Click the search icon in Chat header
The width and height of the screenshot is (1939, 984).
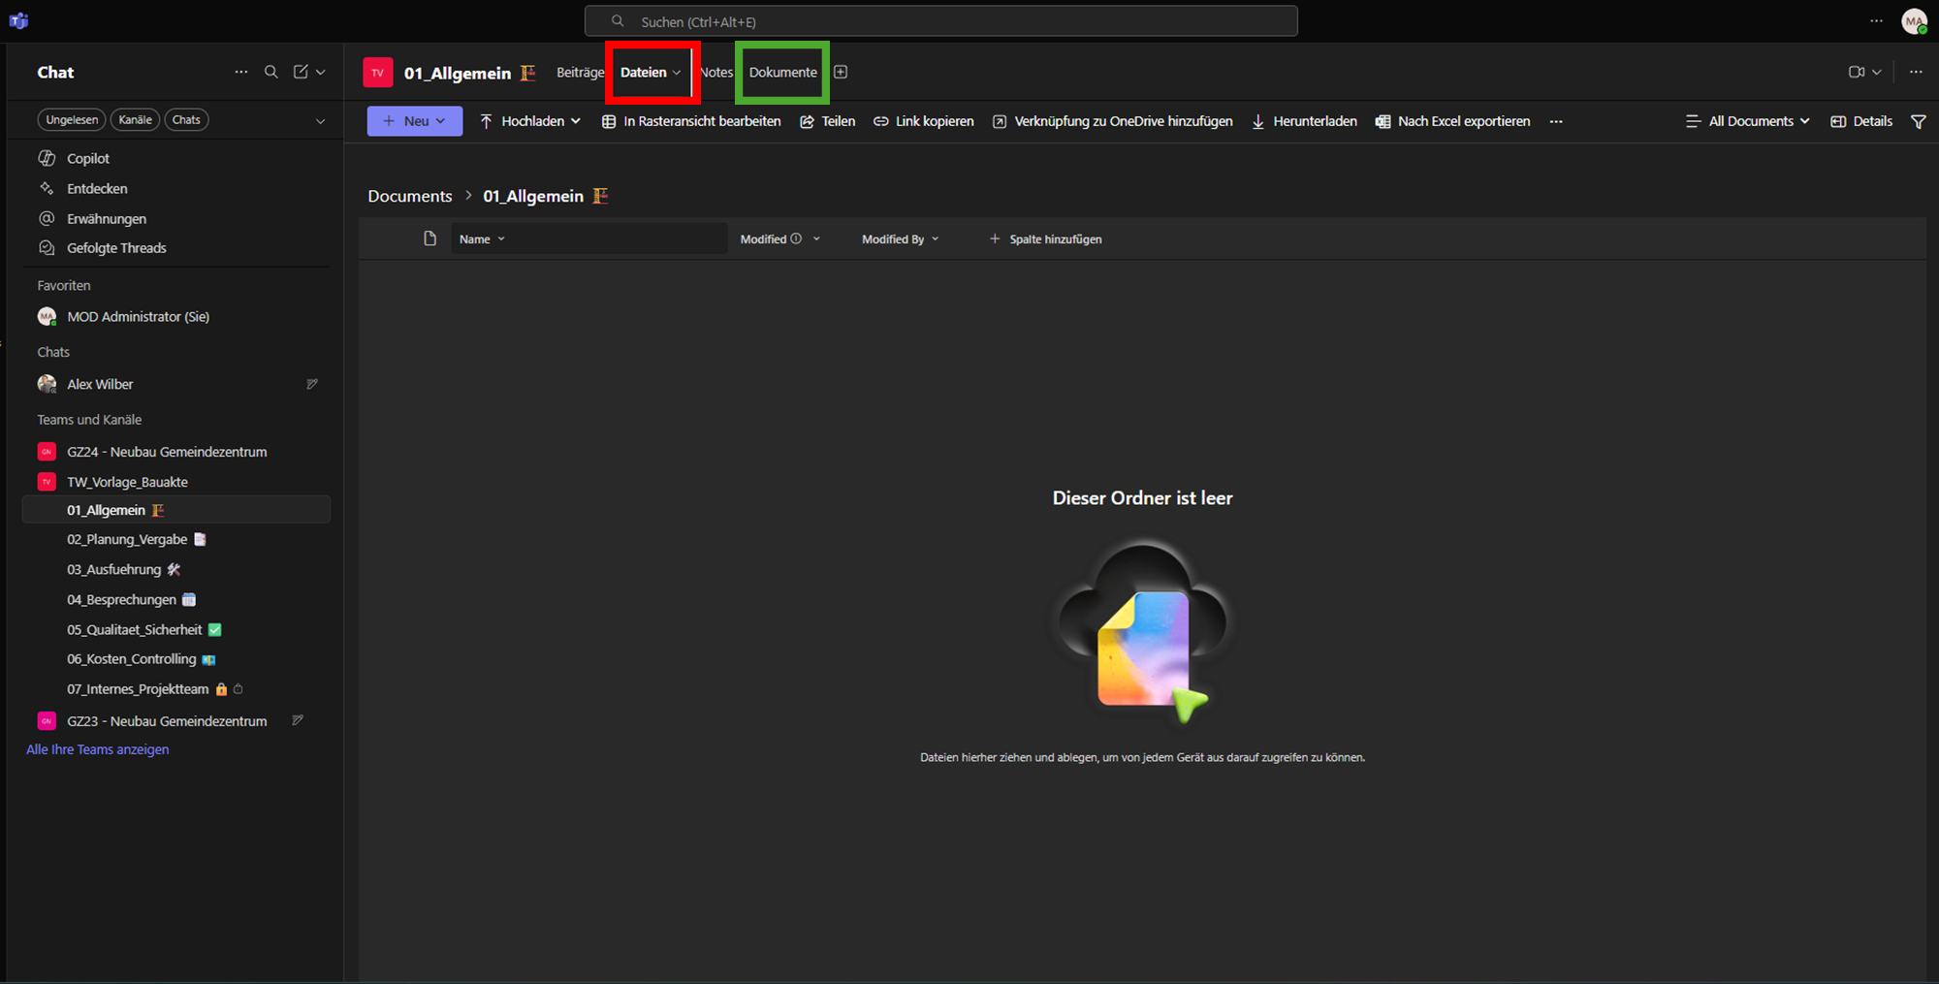tap(271, 72)
